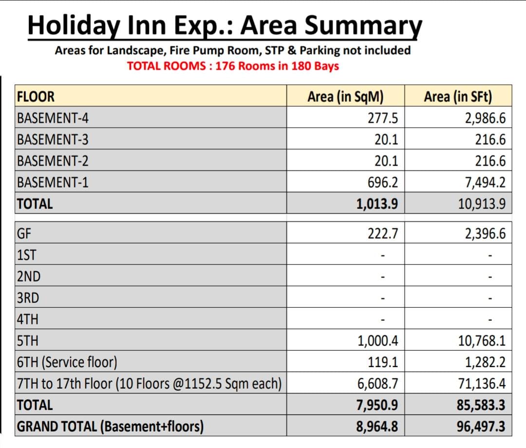Image resolution: width=526 pixels, height=448 pixels.
Task: Select the 'Area (in SqM)' column header
Action: click(x=345, y=96)
